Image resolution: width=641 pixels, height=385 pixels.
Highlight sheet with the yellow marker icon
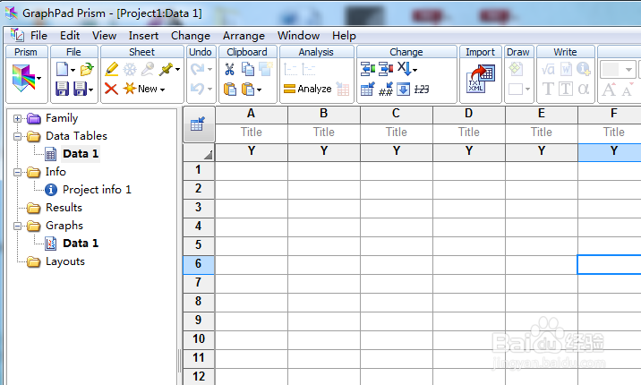(111, 69)
